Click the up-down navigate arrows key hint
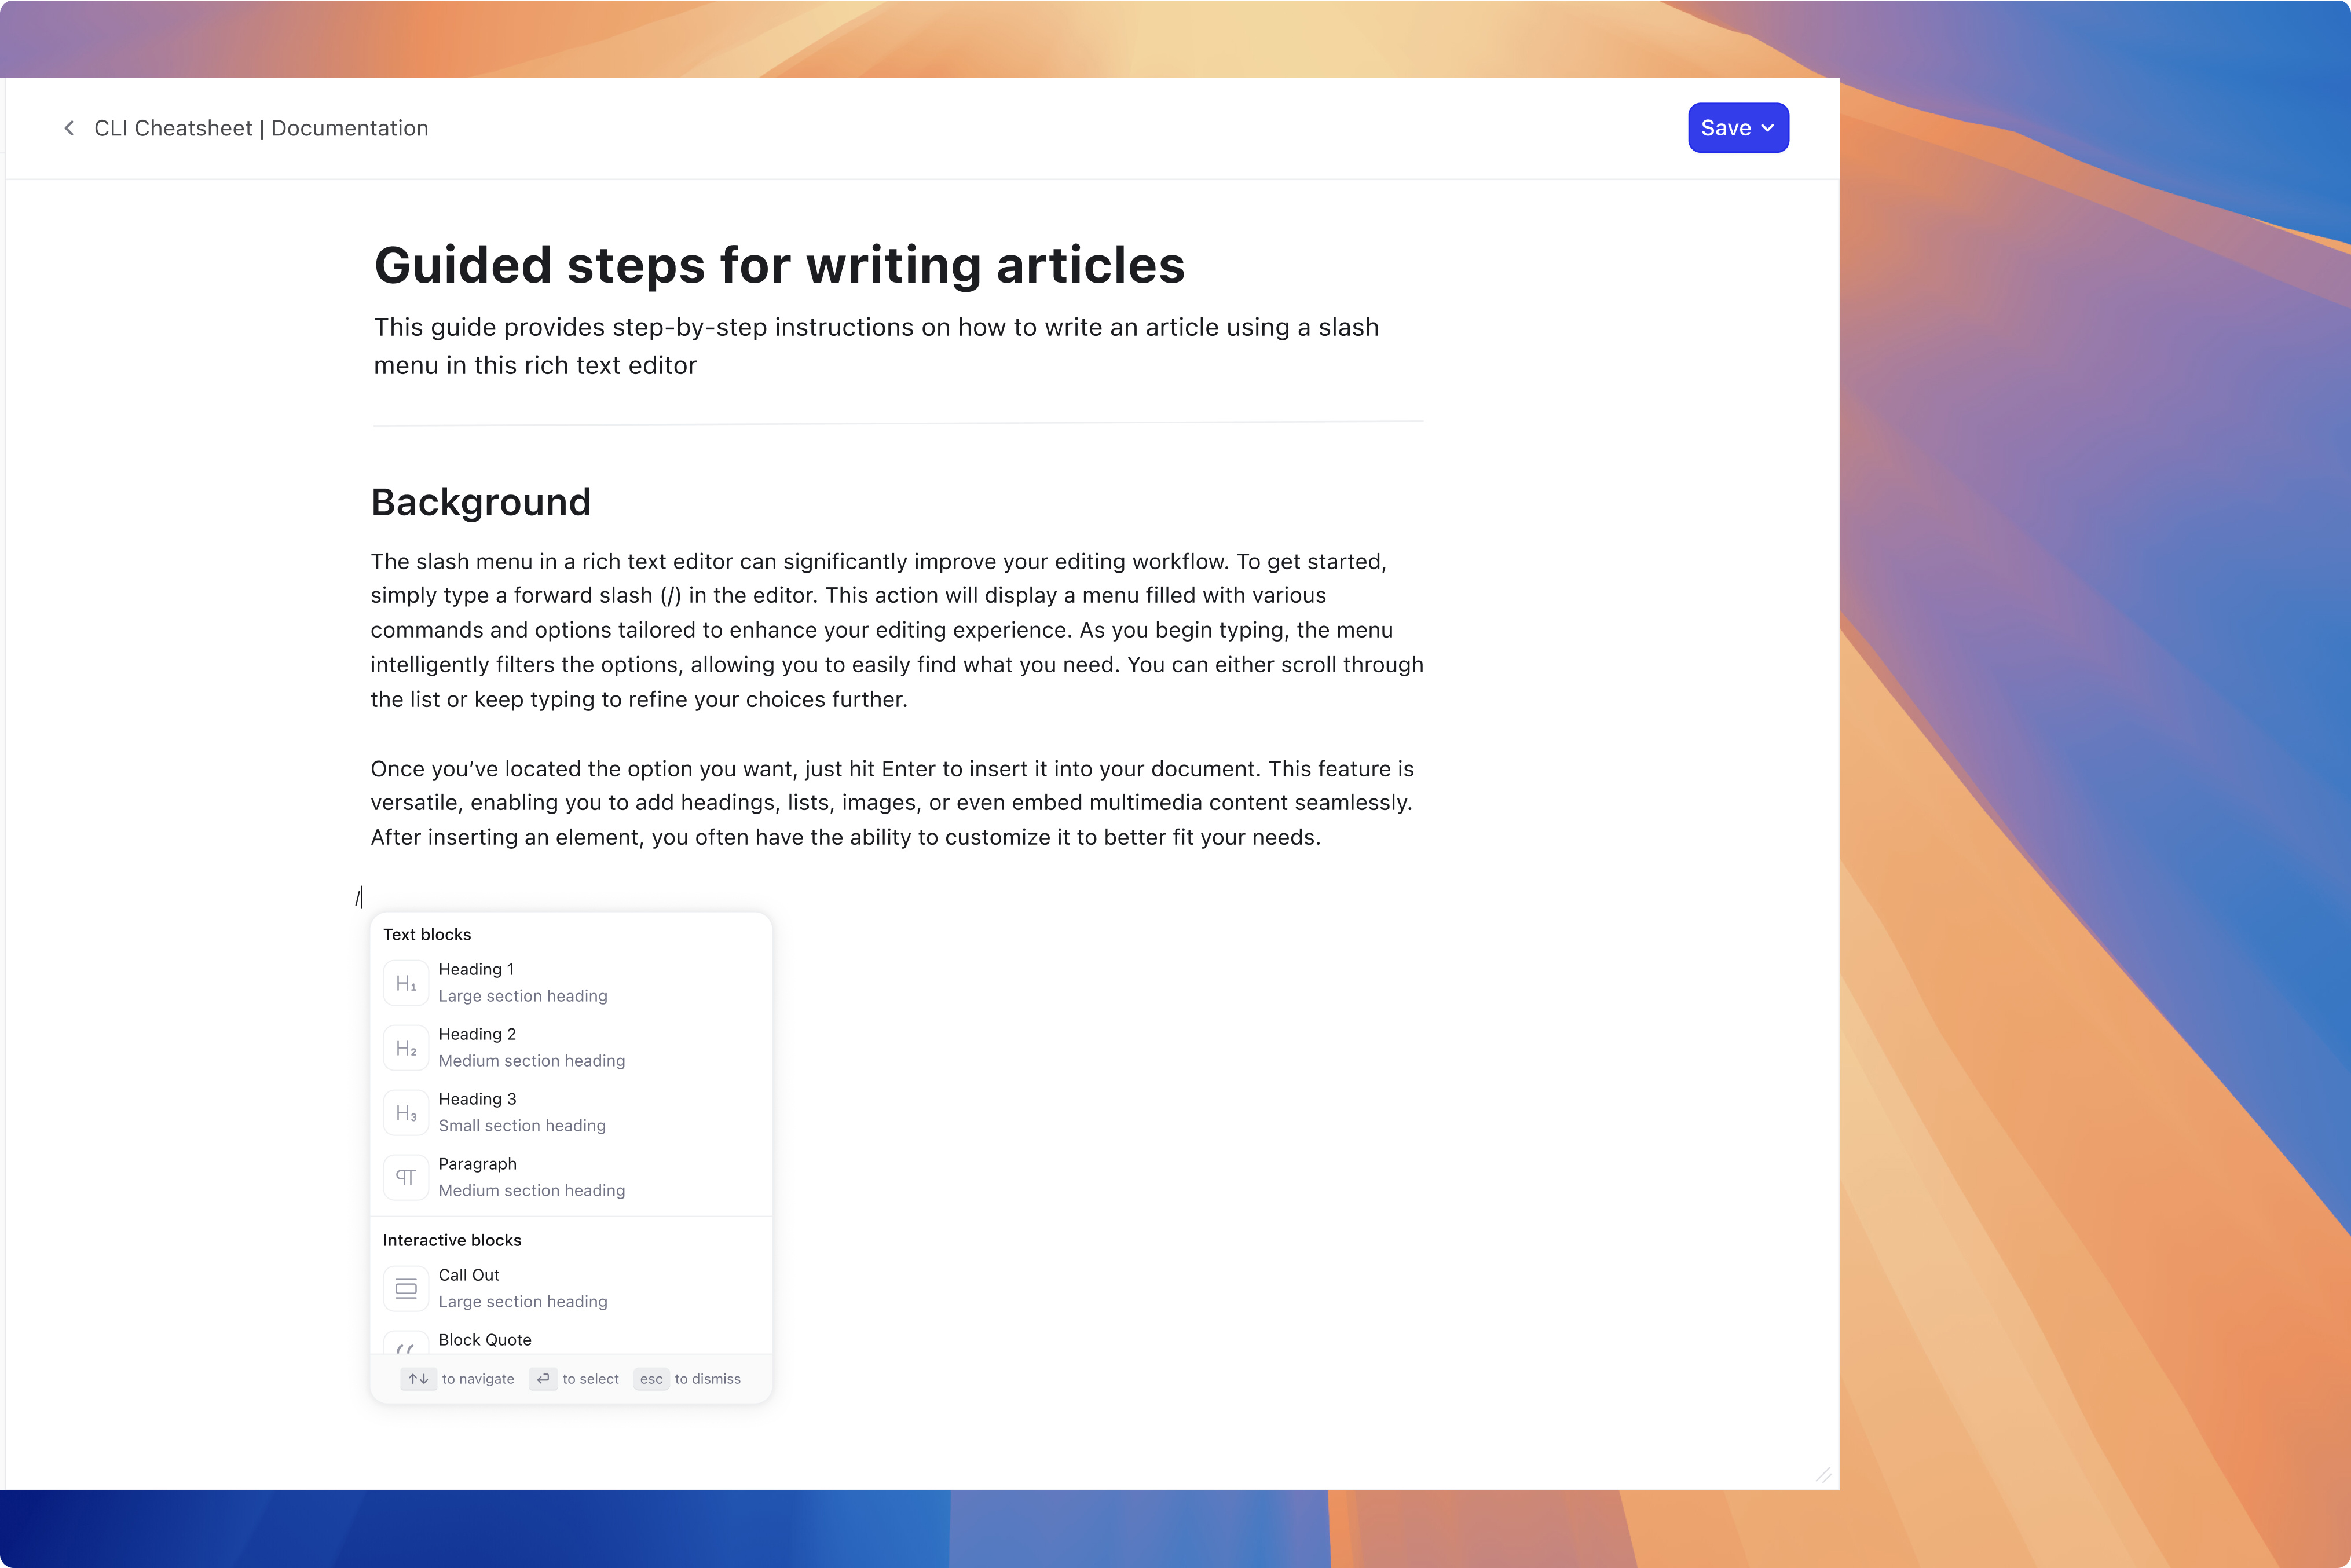This screenshot has width=2351, height=1568. point(418,1379)
